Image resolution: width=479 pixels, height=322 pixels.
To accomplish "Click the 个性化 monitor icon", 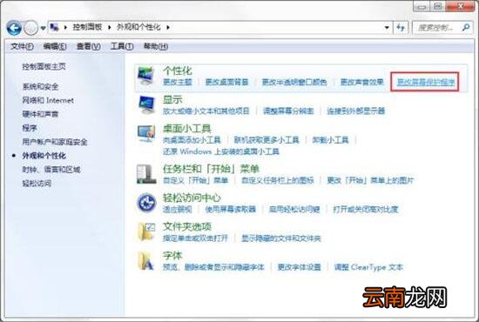I will (146, 76).
